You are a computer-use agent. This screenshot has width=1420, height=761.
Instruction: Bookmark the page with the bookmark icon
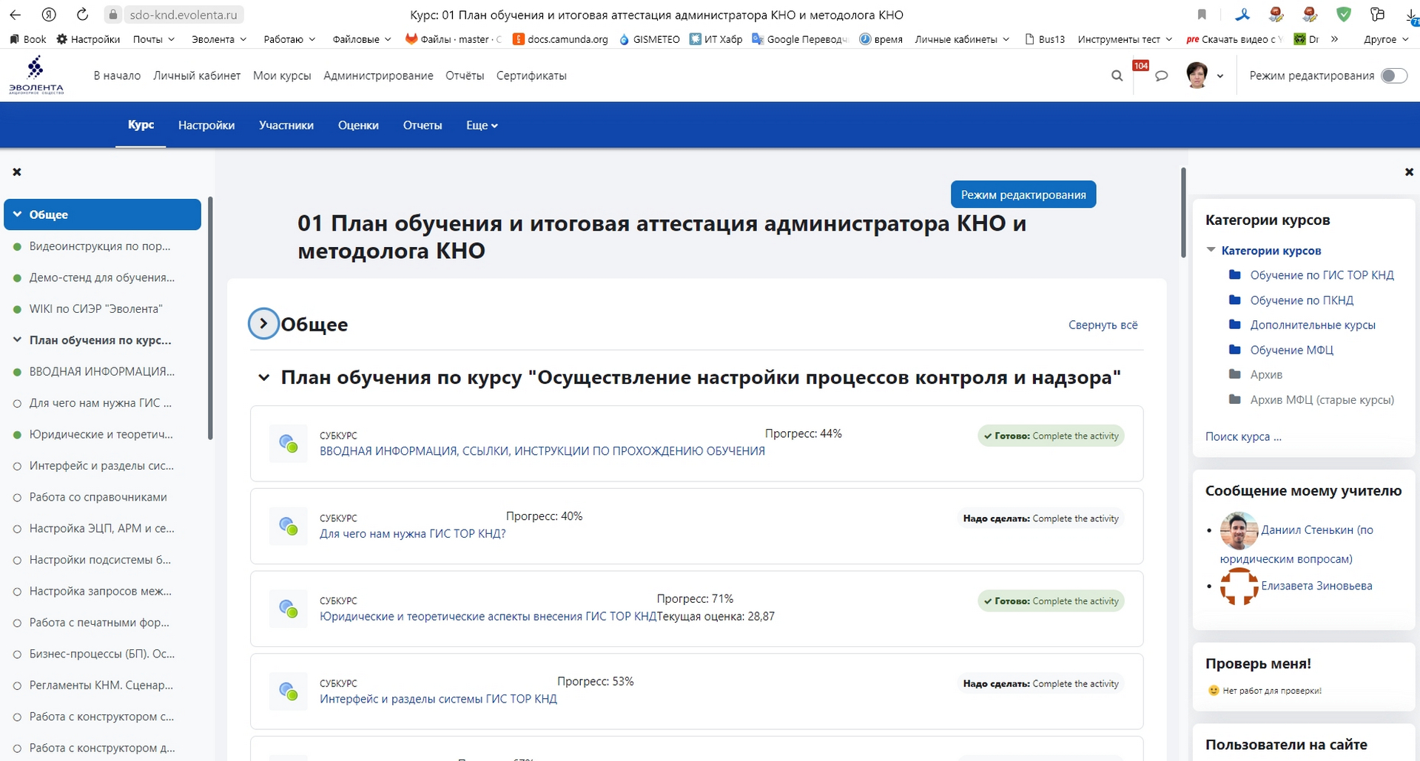pyautogui.click(x=1202, y=14)
